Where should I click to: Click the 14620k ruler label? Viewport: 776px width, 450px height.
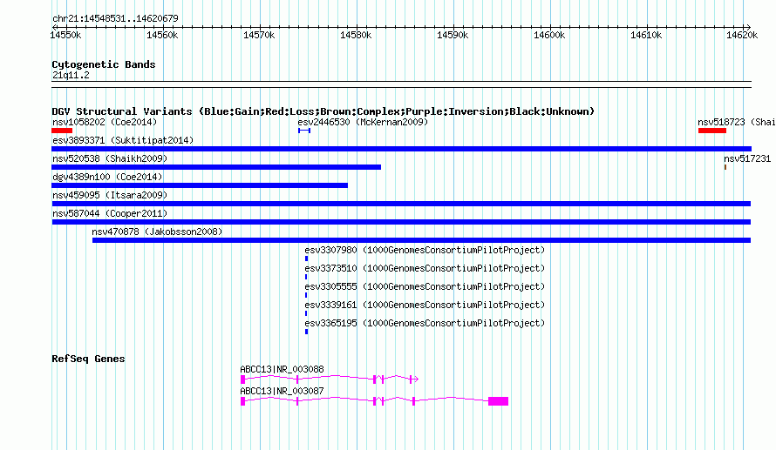[742, 35]
